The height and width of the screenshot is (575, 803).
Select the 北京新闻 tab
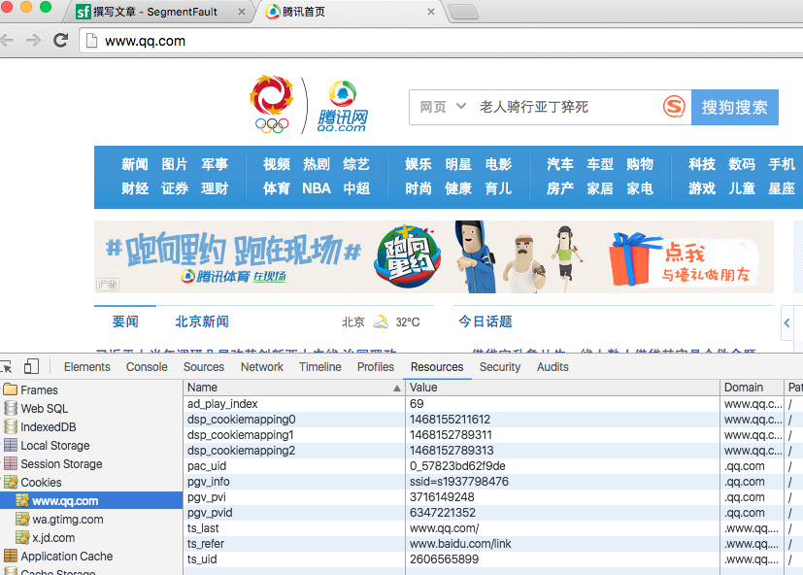202,321
